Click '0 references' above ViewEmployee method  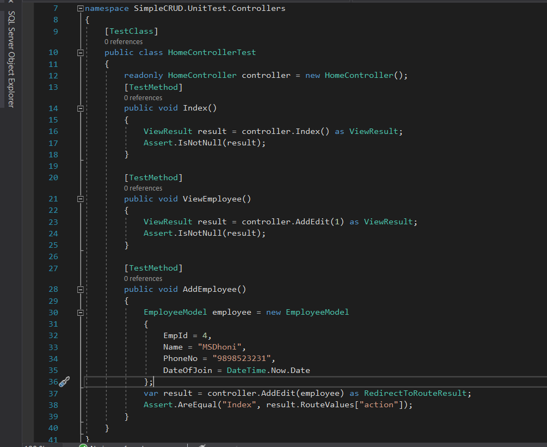click(x=143, y=188)
